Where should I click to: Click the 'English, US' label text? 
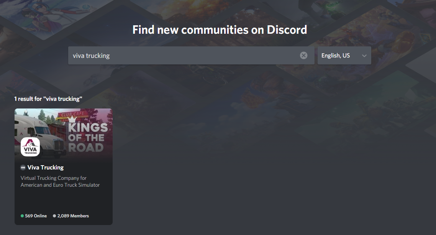click(336, 55)
